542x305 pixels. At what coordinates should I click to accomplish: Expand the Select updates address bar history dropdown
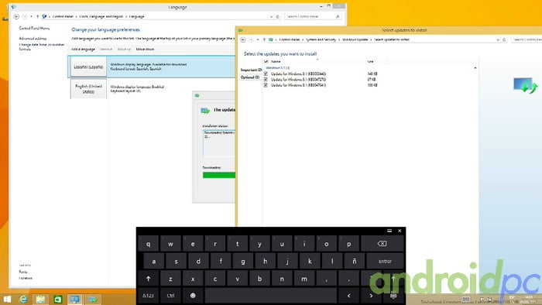[498, 39]
